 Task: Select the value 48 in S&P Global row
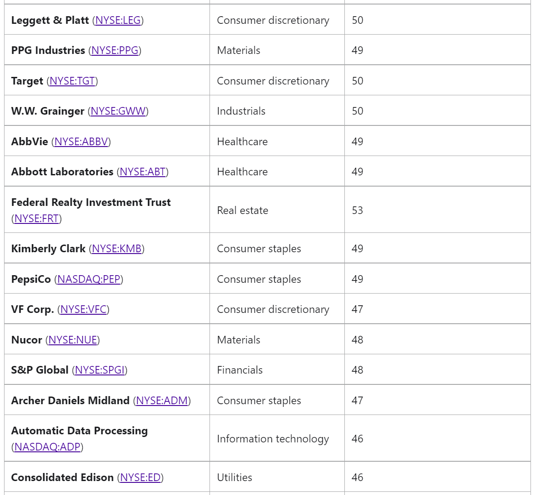[357, 370]
